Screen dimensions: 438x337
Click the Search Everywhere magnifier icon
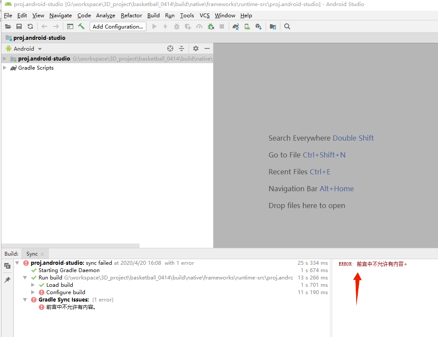(287, 26)
